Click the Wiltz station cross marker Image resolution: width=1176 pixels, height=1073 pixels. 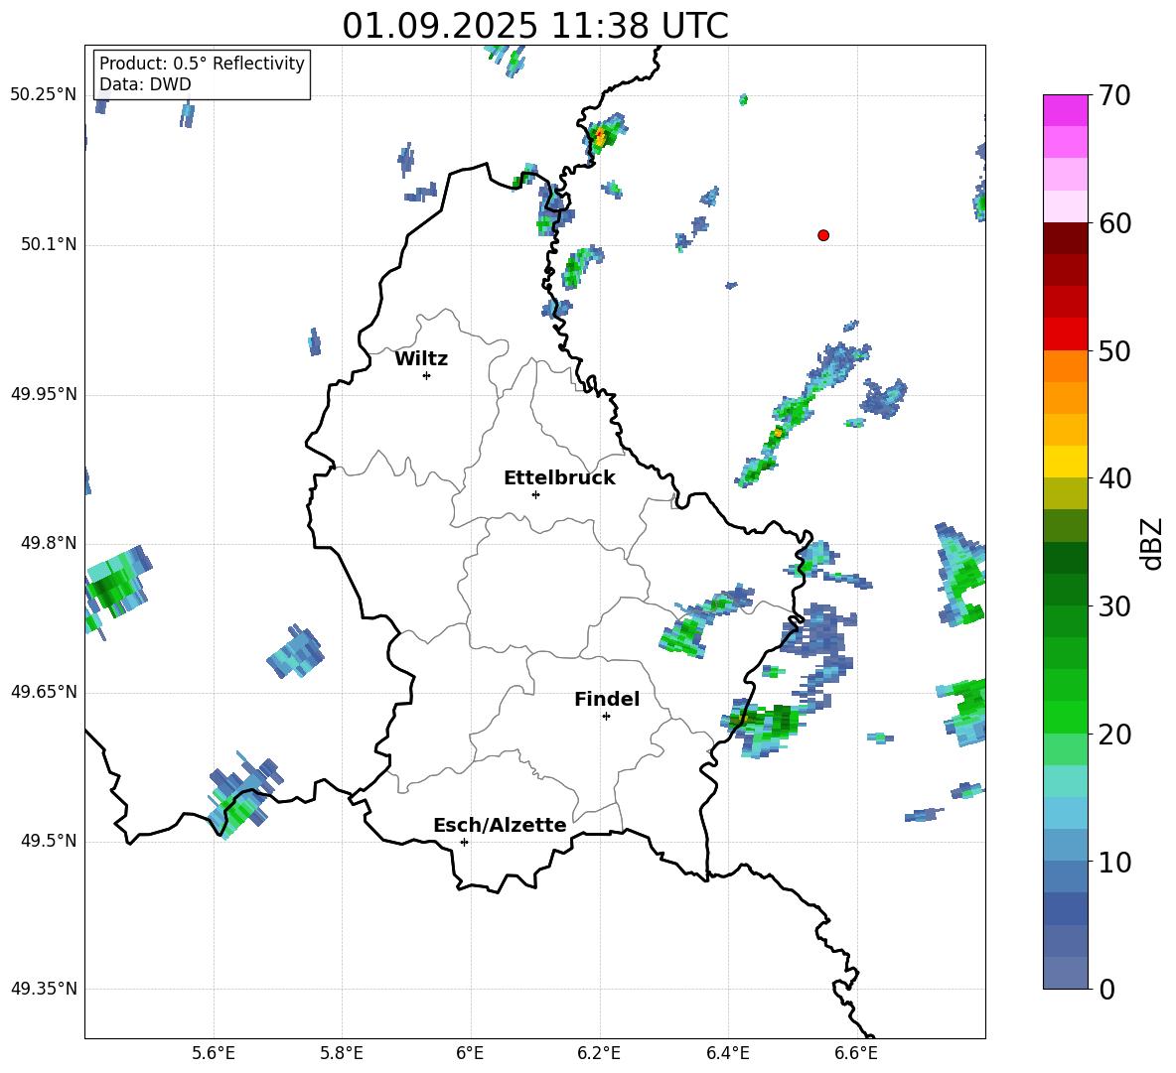pos(426,375)
